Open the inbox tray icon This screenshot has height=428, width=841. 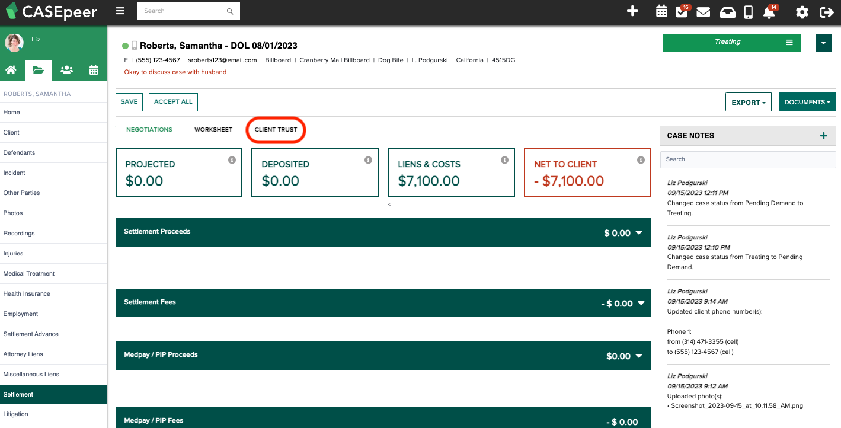(x=727, y=12)
